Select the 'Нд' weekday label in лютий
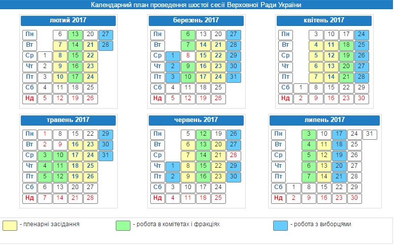Viewport: 394px width, 245px height. pos(29,99)
